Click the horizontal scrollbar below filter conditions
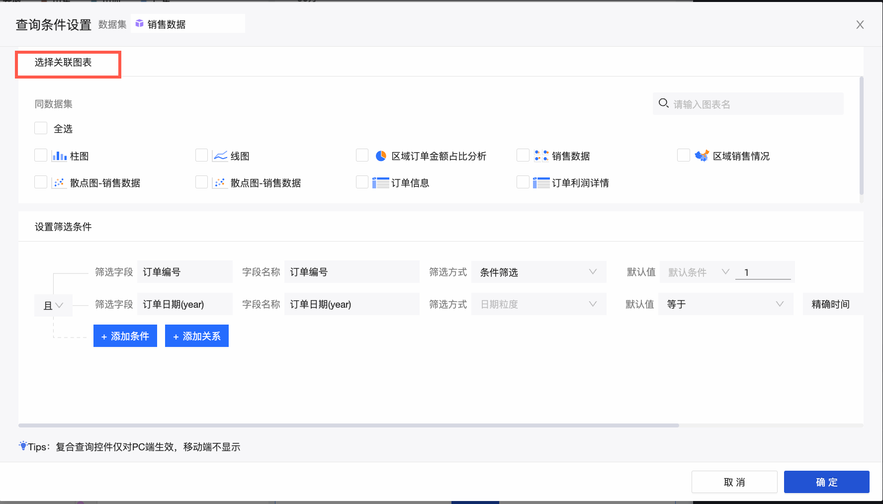The height and width of the screenshot is (504, 883). 348,425
